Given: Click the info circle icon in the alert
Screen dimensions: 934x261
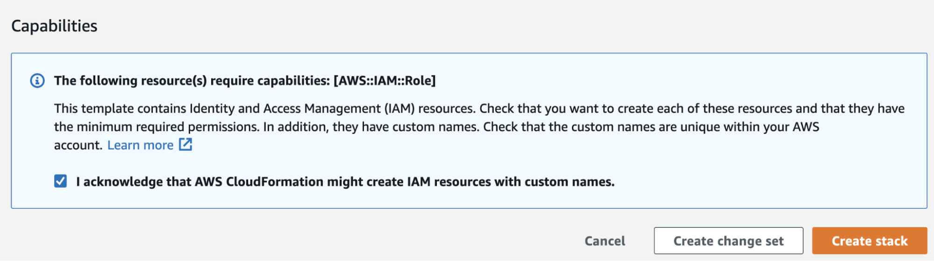Looking at the screenshot, I should point(37,81).
